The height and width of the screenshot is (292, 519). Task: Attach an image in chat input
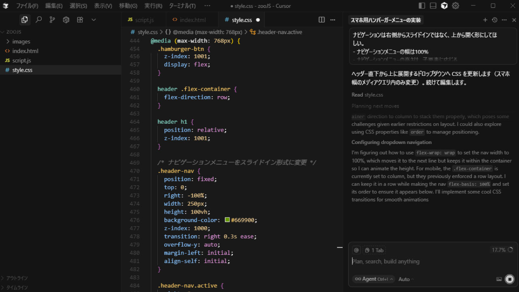[499, 279]
